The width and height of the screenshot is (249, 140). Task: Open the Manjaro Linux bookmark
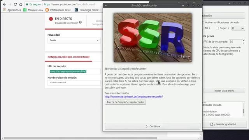(x=35, y=10)
